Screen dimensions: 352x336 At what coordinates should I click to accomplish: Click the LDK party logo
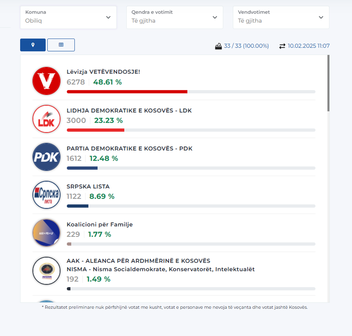pyautogui.click(x=46, y=119)
